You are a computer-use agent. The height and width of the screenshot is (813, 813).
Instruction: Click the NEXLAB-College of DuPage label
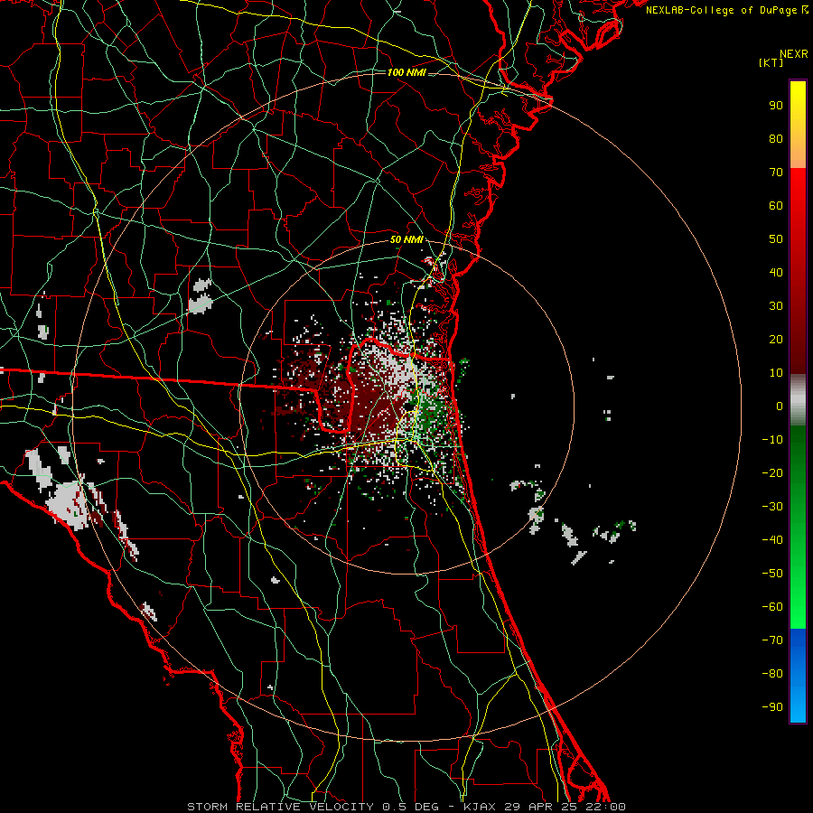(x=723, y=10)
